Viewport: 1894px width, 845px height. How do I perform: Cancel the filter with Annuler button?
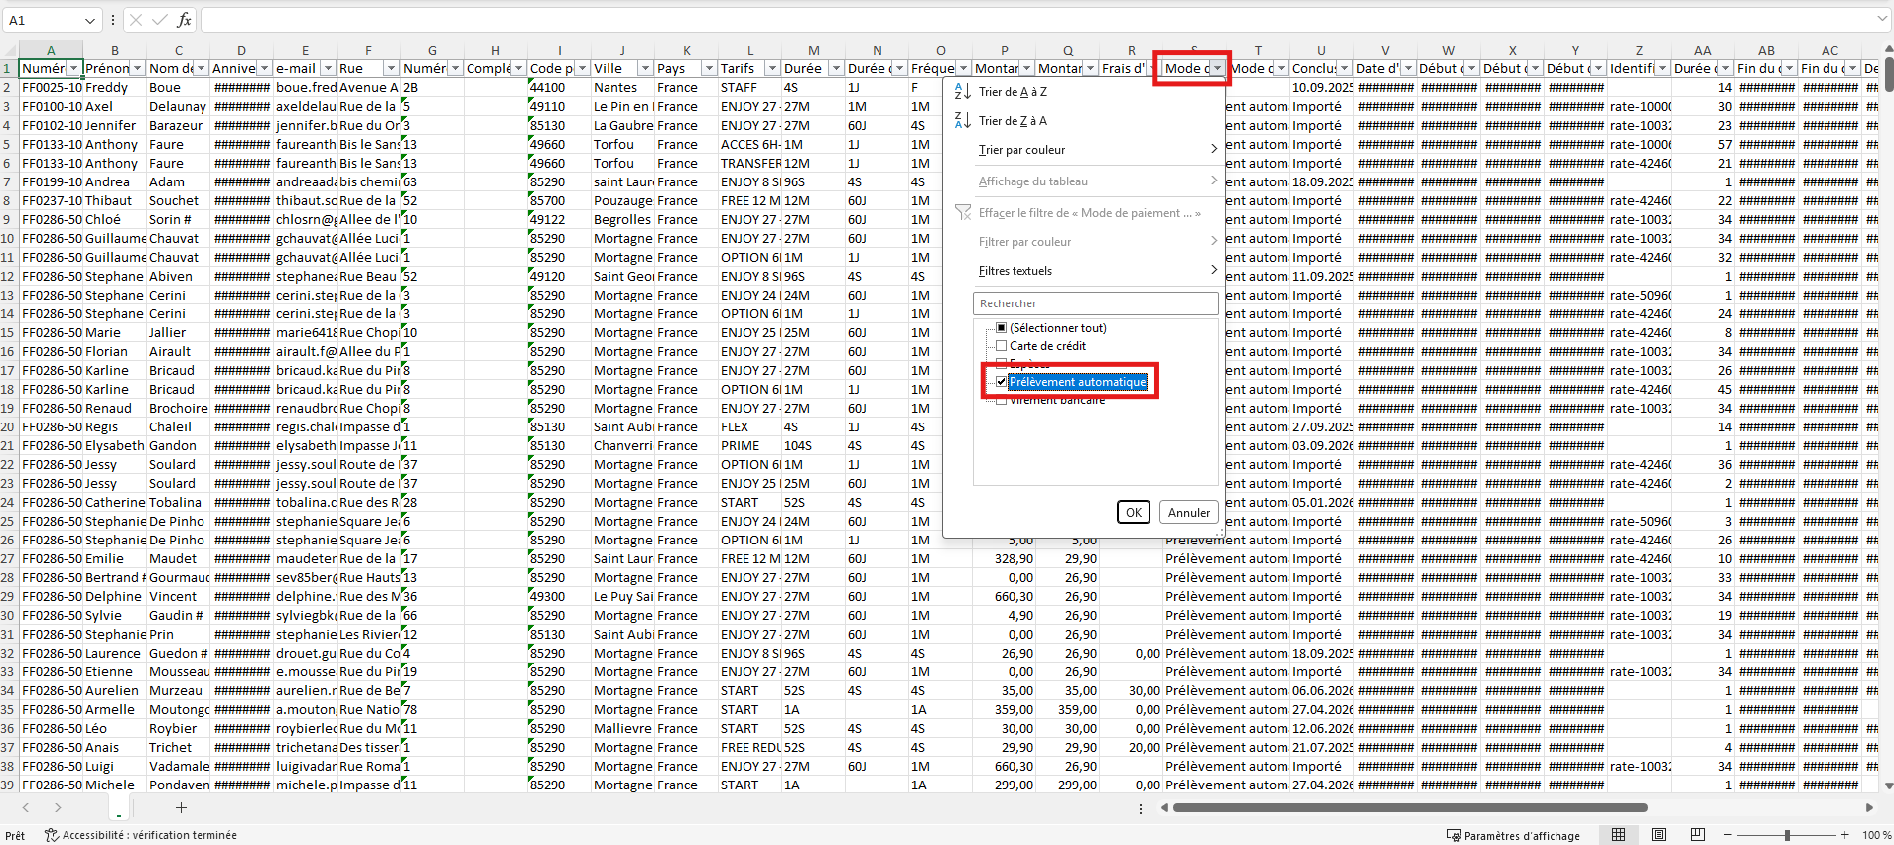coord(1189,512)
